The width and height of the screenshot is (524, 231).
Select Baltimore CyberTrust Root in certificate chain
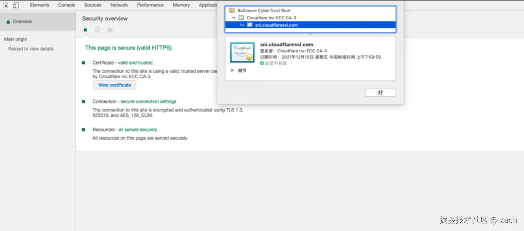tap(310, 10)
